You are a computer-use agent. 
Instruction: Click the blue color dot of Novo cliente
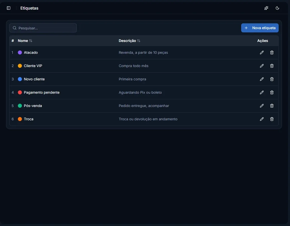click(20, 79)
